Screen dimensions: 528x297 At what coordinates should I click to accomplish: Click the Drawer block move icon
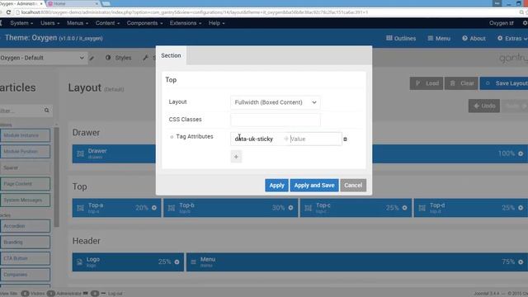[x=80, y=154]
